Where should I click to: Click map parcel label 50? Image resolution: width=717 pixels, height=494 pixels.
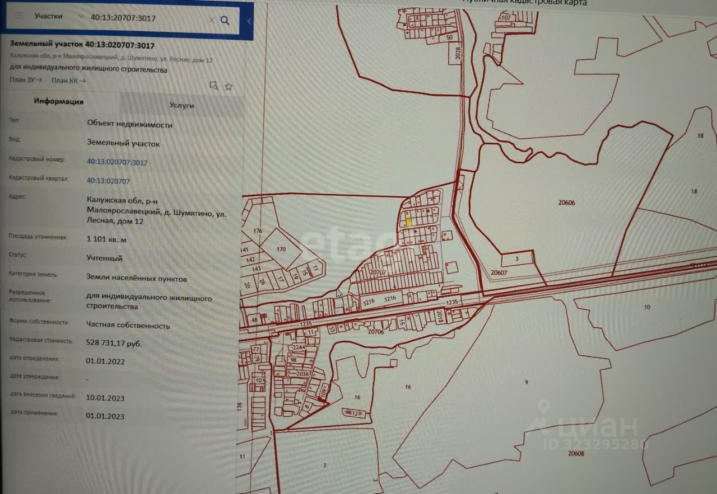click(449, 37)
